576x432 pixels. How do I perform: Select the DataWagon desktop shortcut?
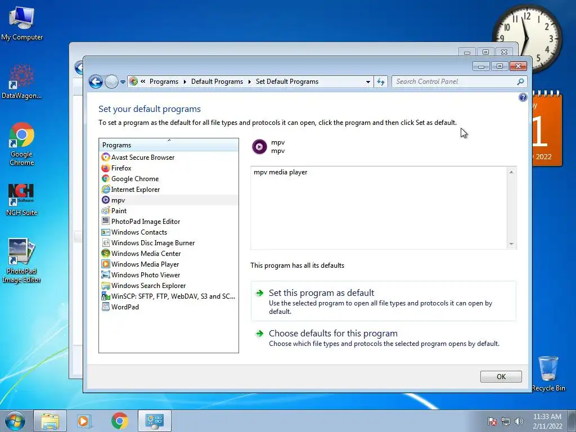point(22,82)
